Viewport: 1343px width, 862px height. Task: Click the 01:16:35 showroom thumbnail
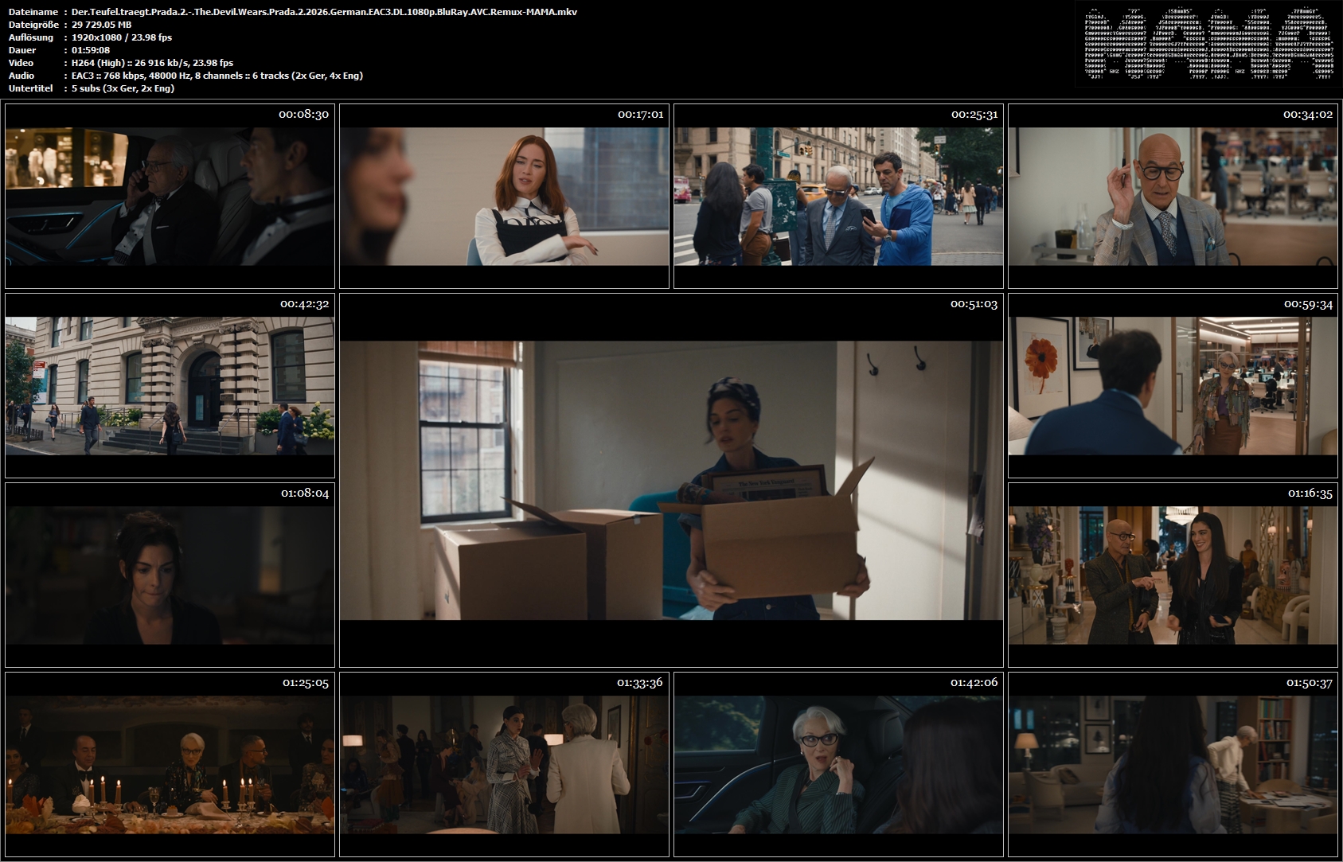click(1173, 575)
